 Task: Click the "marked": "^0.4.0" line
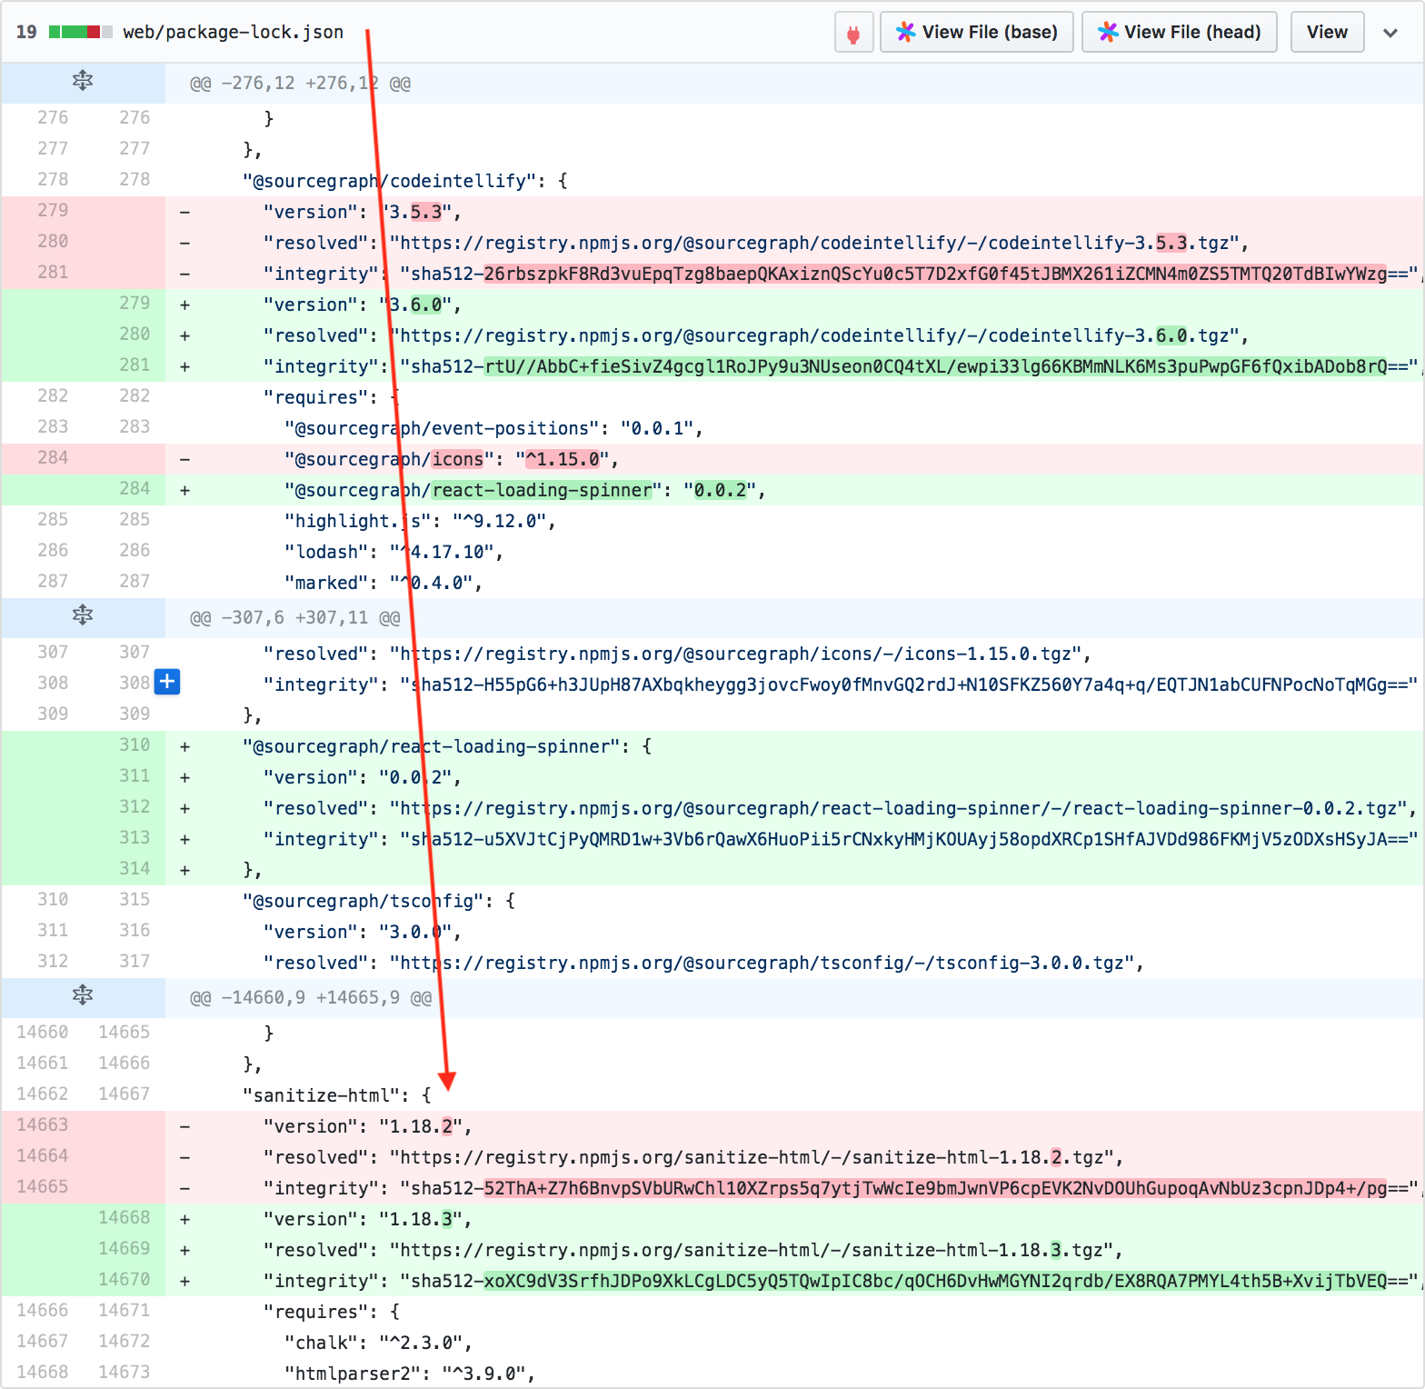pos(383,583)
